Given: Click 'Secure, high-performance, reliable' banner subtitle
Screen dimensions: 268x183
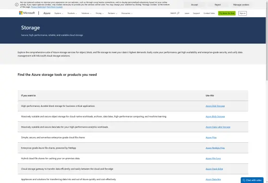Looking at the screenshot, I should point(52,35).
